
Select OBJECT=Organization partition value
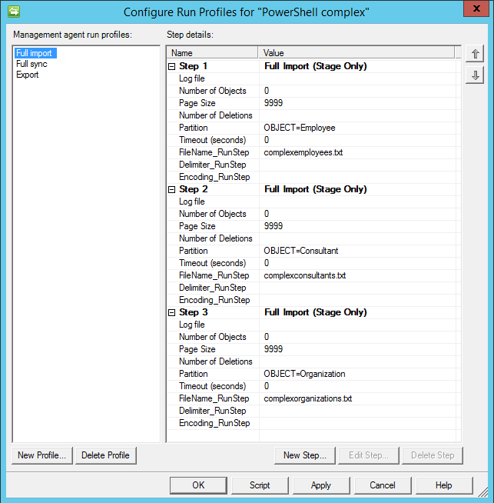coord(304,374)
